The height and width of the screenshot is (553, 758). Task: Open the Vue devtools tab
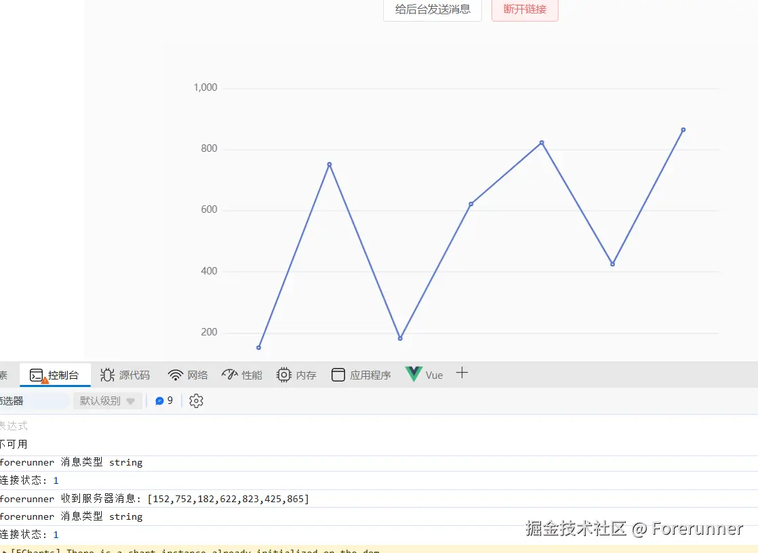coord(424,375)
